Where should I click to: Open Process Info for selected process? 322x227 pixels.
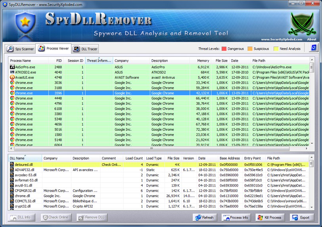[236, 217]
